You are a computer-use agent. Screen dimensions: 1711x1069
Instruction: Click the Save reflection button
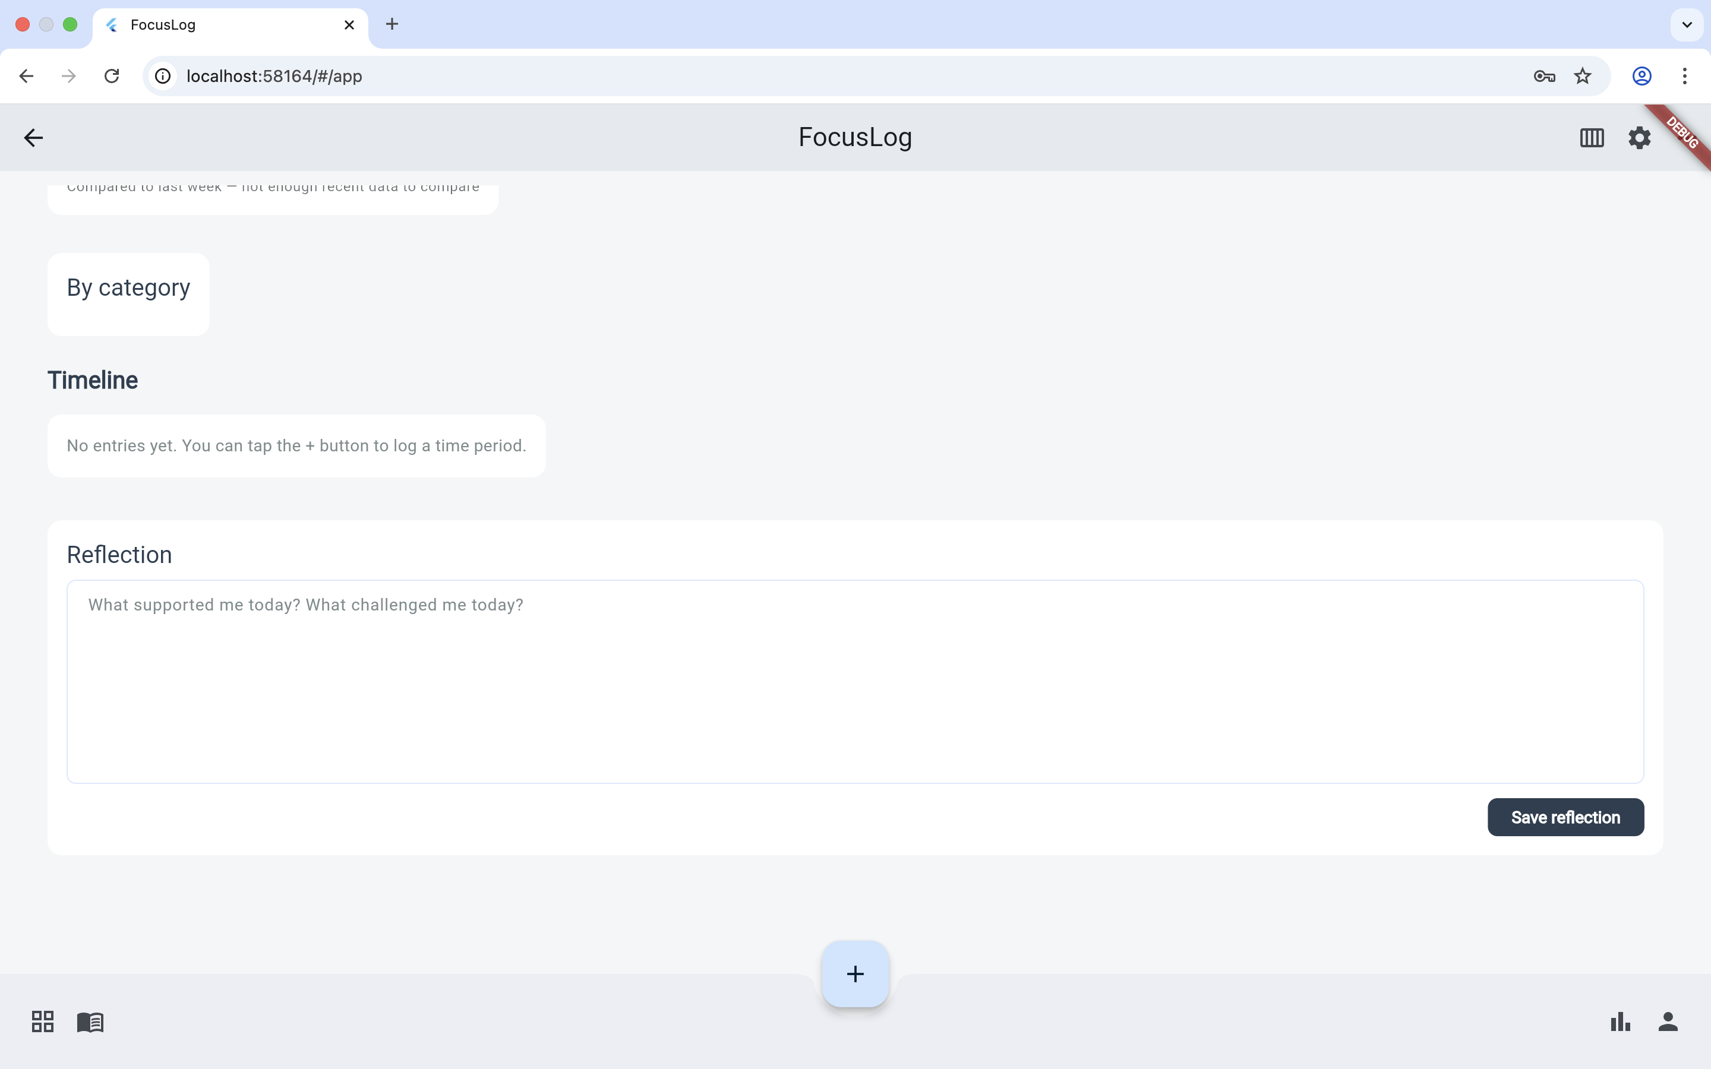[1565, 817]
